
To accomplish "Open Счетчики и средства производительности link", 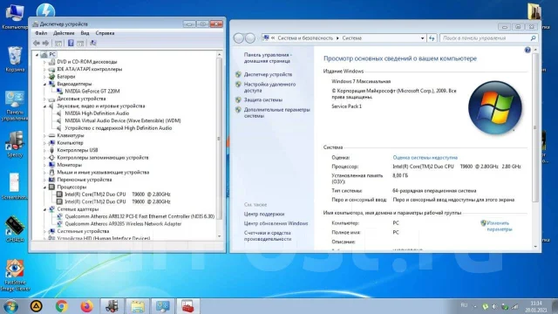I will [268, 235].
